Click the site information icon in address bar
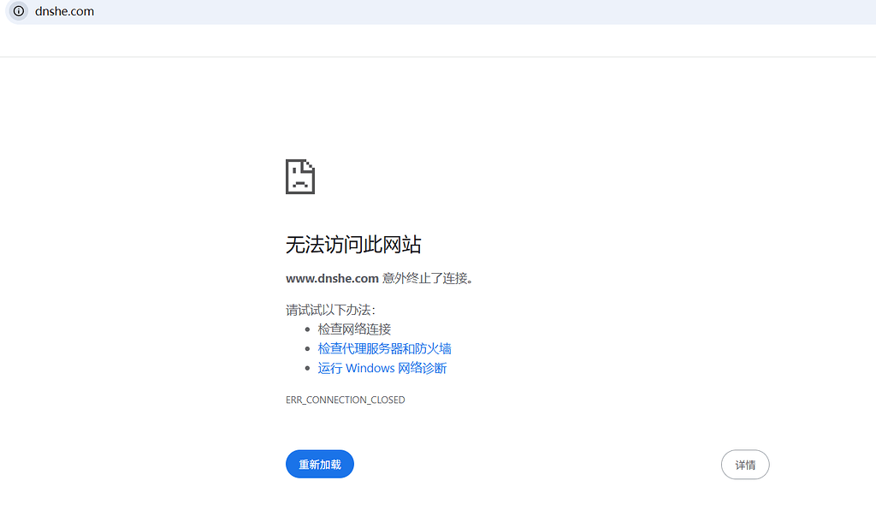Viewport: 876px width, 516px height. (19, 11)
